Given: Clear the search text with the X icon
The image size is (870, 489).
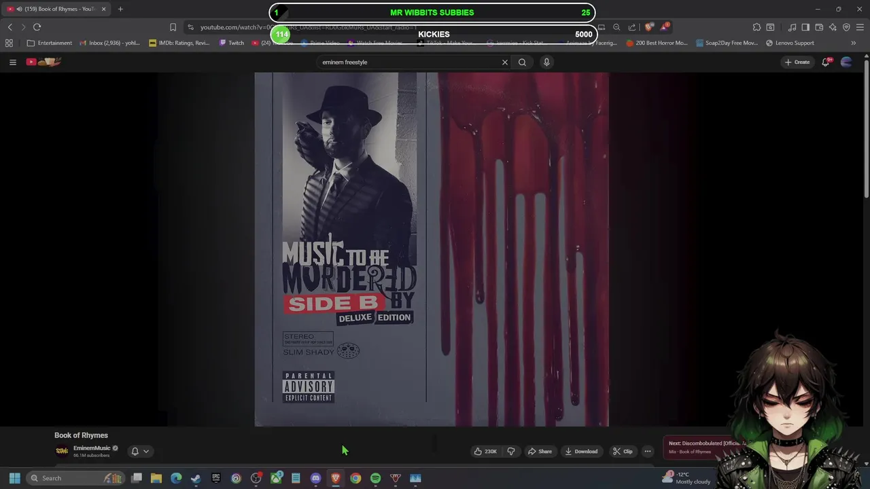Looking at the screenshot, I should (505, 62).
